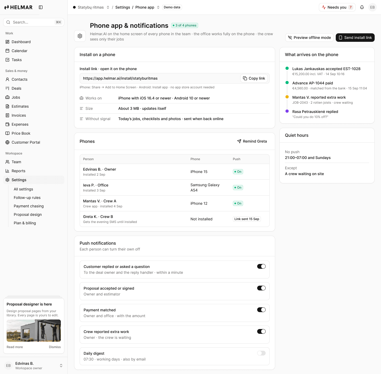
Task: Expand the Edvinas B. account menu
Action: pyautogui.click(x=34, y=366)
